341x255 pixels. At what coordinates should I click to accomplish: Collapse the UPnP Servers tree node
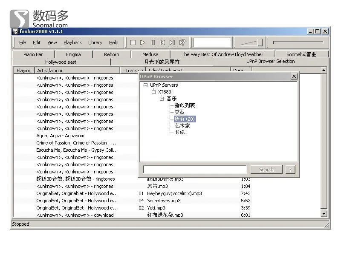click(145, 85)
